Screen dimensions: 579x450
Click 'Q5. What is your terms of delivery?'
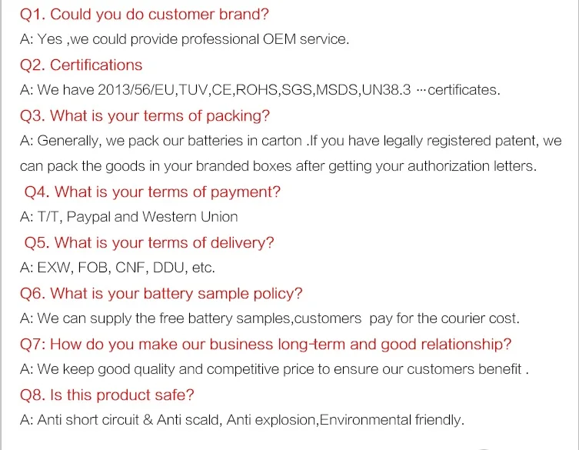[x=149, y=243]
